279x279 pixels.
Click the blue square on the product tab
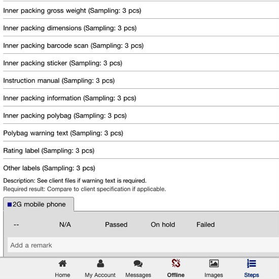tap(10, 204)
